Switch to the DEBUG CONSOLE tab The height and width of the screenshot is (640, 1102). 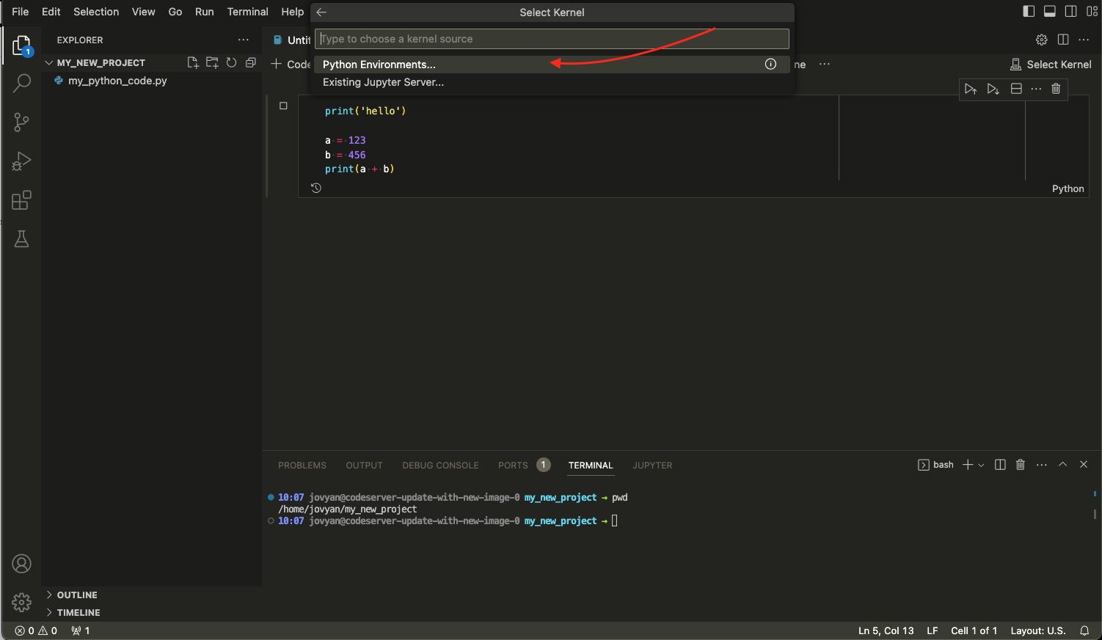click(440, 466)
